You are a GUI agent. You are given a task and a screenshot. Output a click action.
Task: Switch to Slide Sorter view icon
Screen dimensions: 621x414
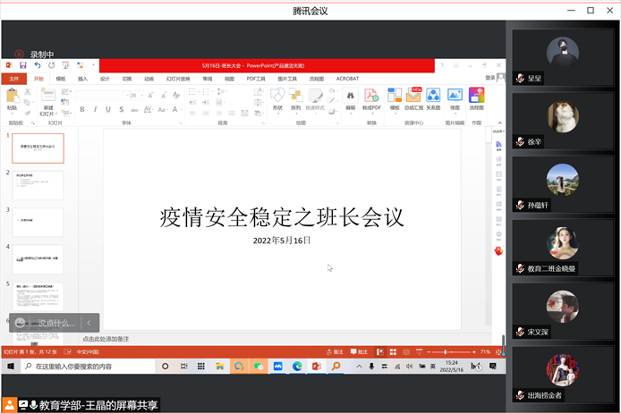point(394,352)
